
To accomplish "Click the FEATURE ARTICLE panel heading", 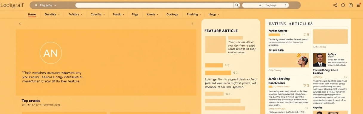I will click(221, 31).
